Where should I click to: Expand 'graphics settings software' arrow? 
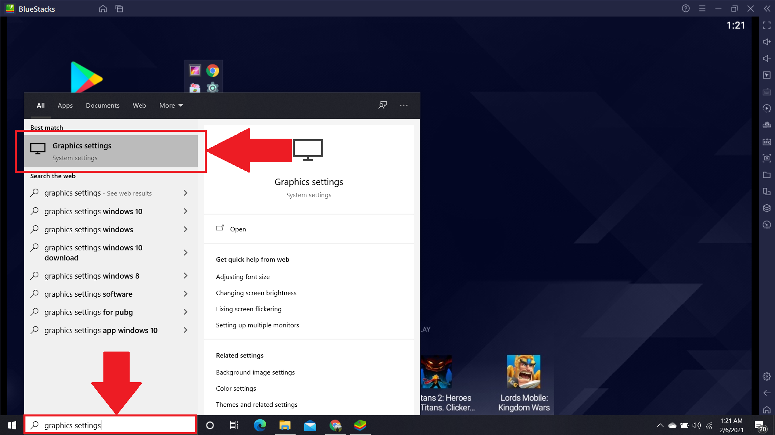(185, 294)
